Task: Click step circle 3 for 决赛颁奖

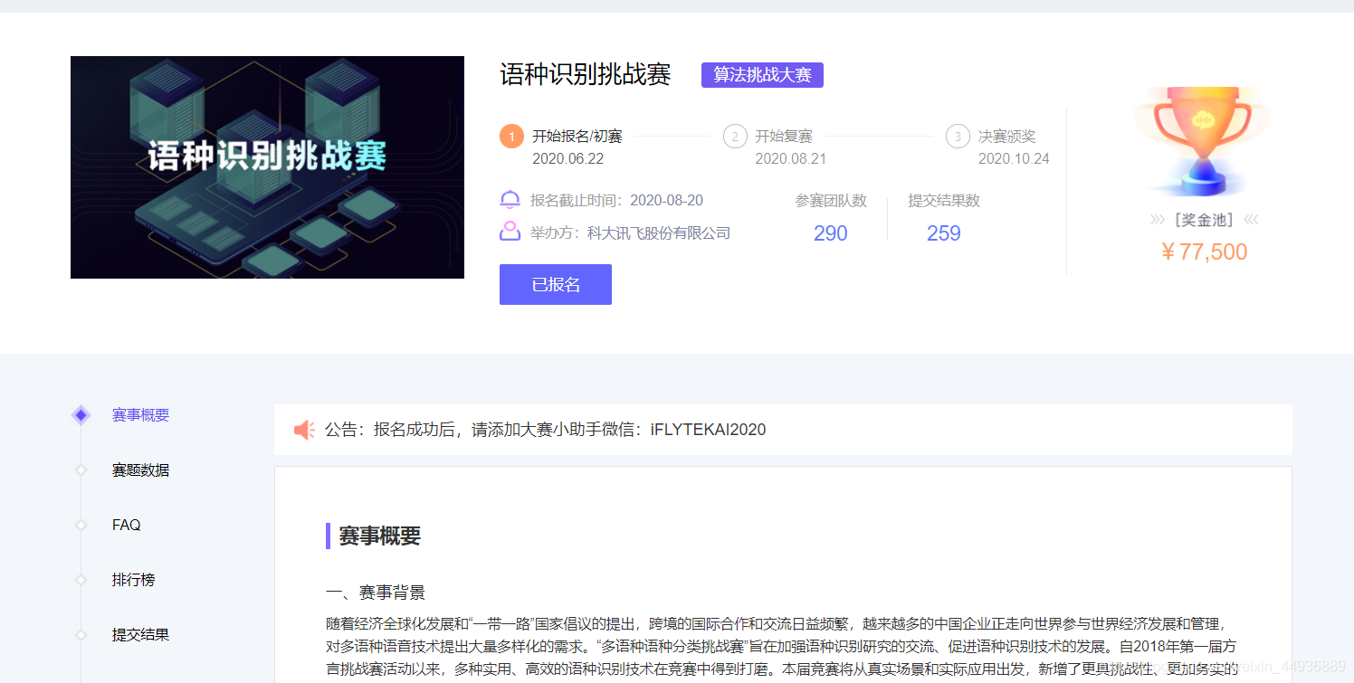Action: [x=957, y=136]
